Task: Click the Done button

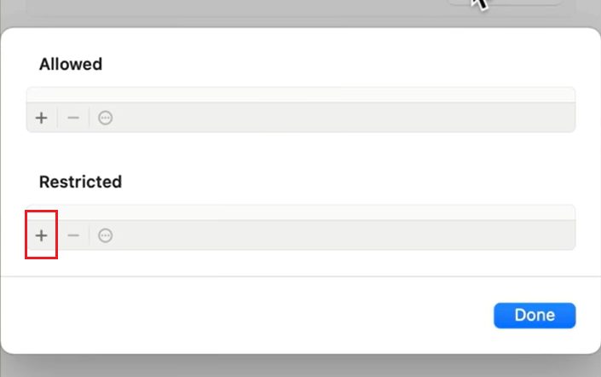Action: point(535,315)
